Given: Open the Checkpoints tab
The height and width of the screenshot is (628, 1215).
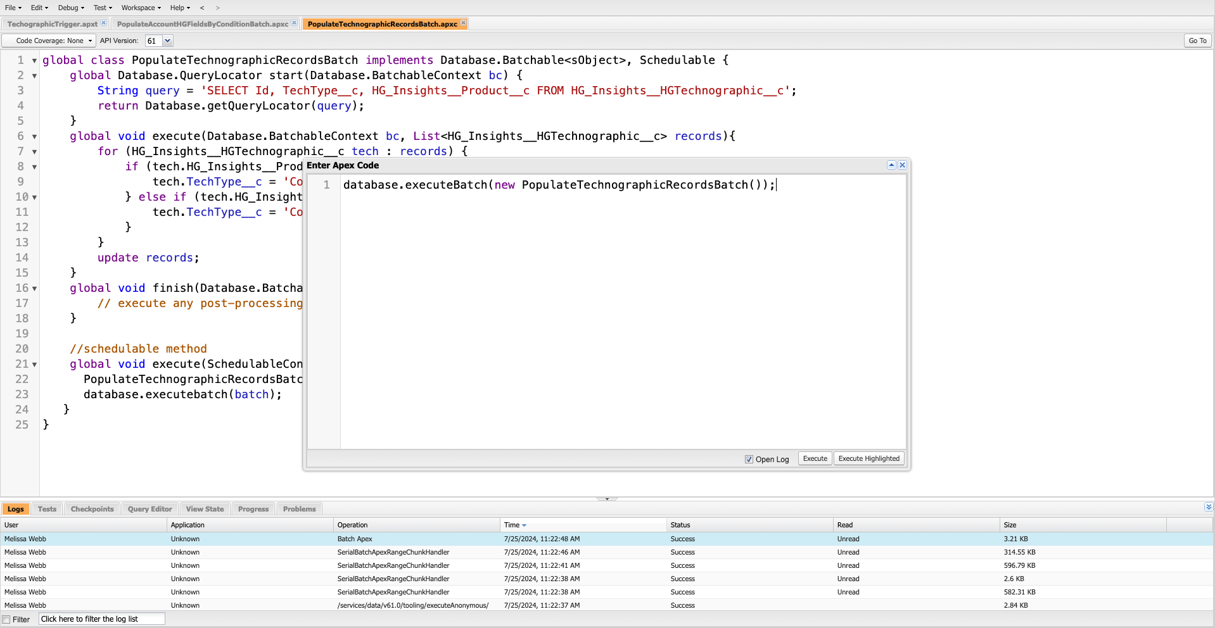Looking at the screenshot, I should (92, 509).
